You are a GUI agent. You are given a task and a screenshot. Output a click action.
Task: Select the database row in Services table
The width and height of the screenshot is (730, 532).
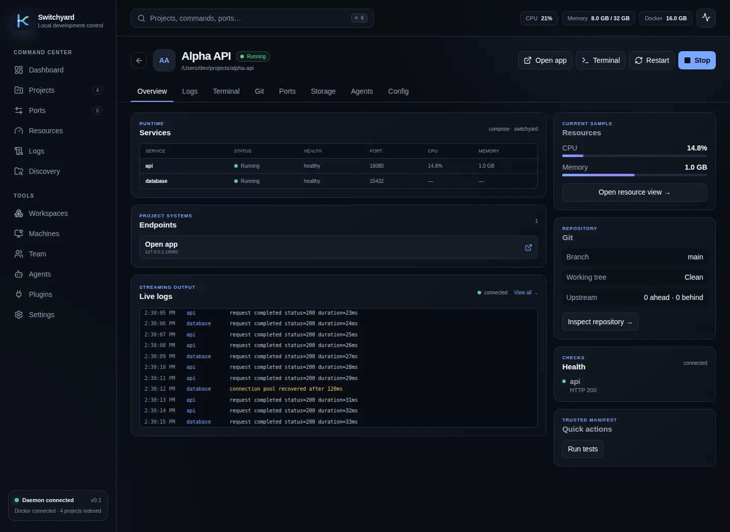[x=339, y=181]
